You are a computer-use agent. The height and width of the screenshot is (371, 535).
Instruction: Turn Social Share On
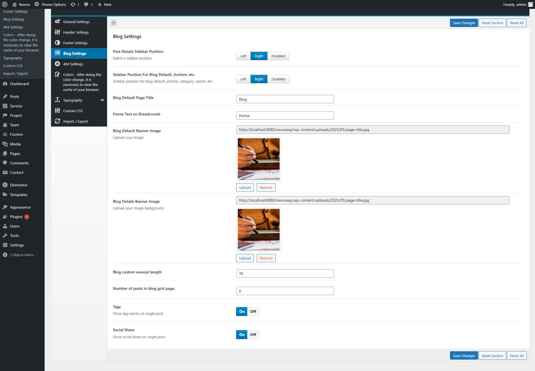[242, 335]
